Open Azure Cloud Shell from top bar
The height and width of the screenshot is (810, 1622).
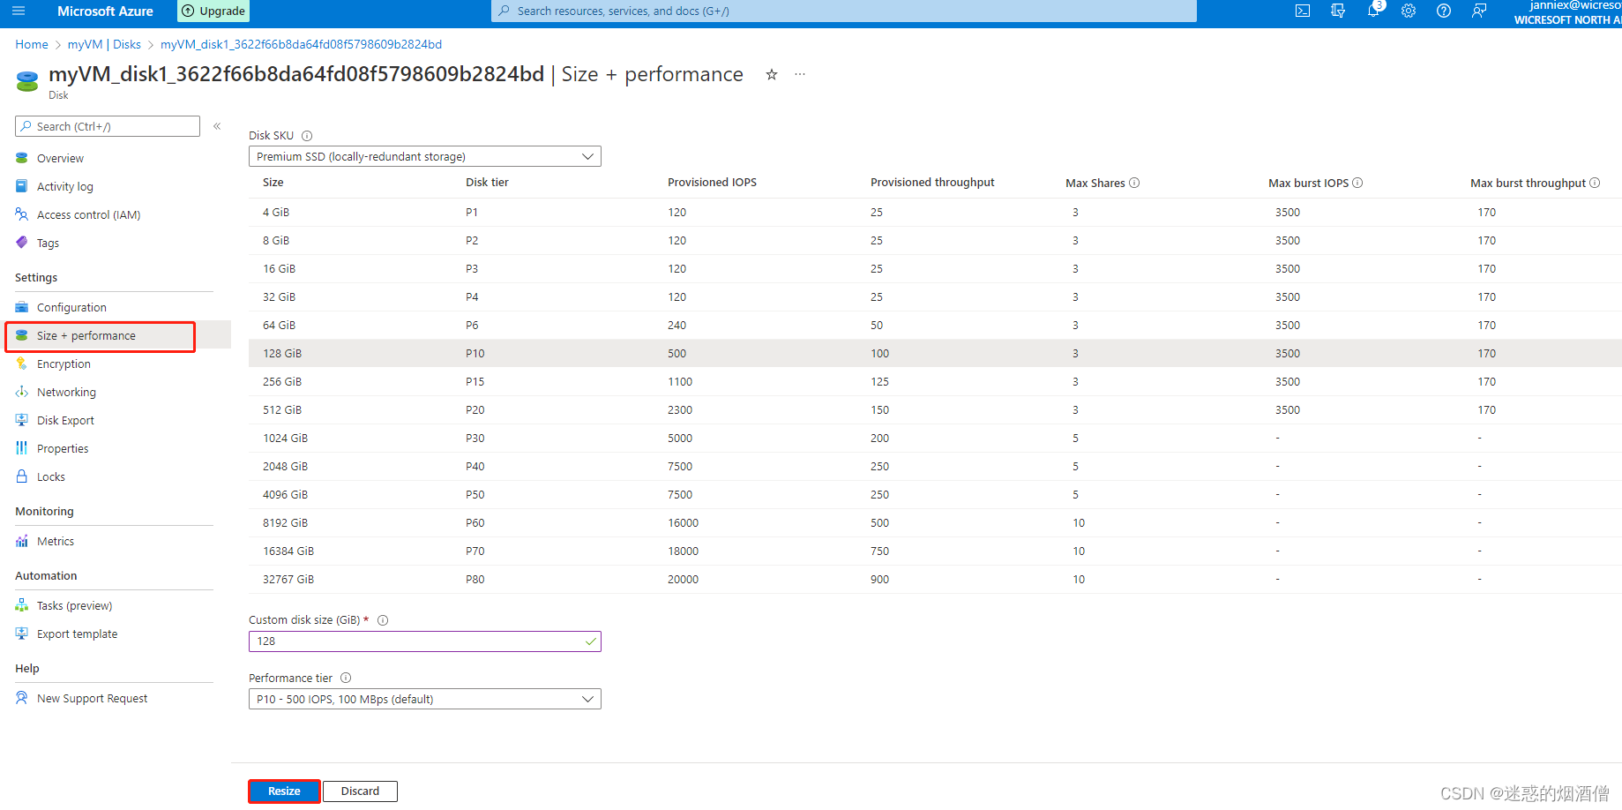point(1302,11)
